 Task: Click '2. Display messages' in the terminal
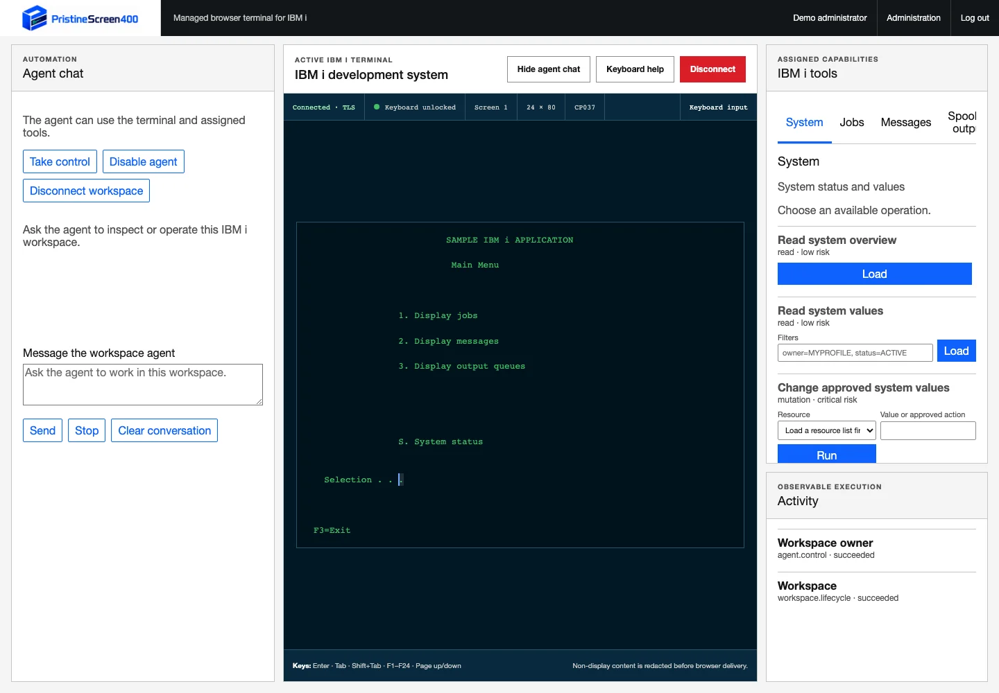pyautogui.click(x=448, y=341)
